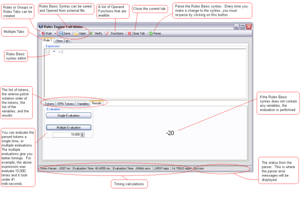Click the Multiple Evaluation button
Screen dimensions: 303x198
69,127
